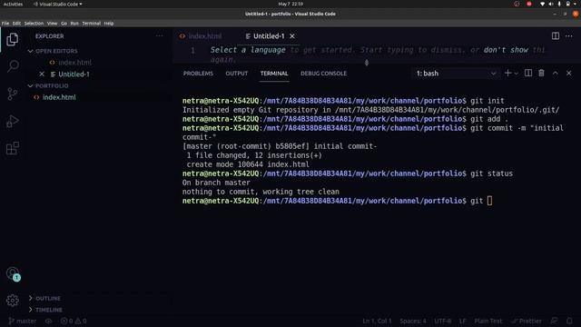Screen dimensions: 581x327
Task: Kill the terminal with trash icon
Action: 541,73
